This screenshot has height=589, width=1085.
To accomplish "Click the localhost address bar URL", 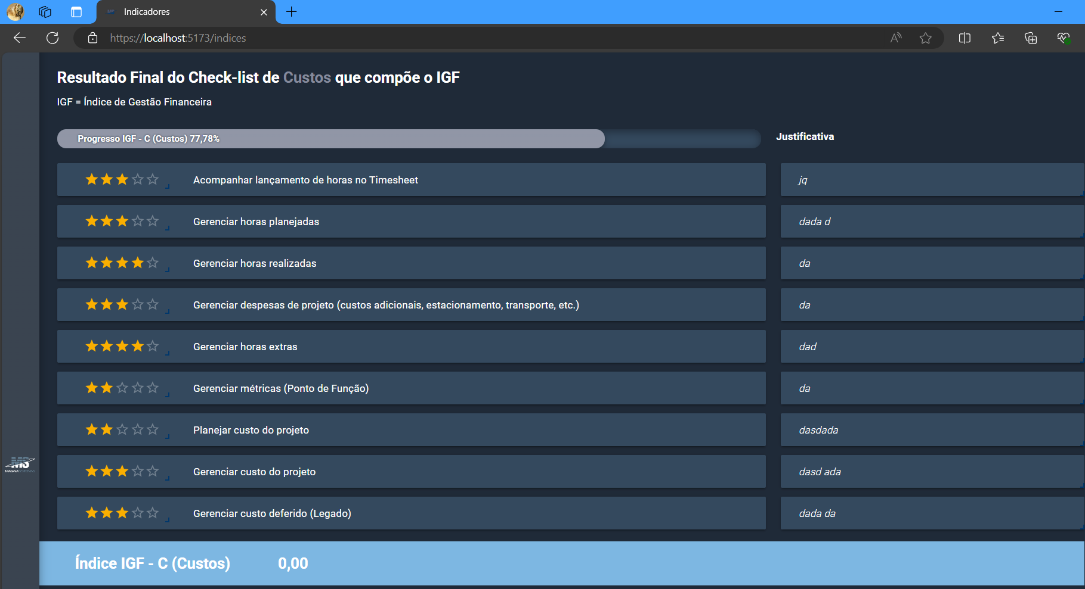I will (x=178, y=38).
